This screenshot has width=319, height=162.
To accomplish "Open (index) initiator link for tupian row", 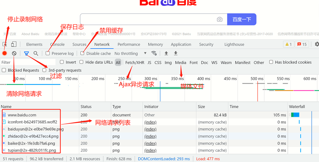I will 150,150.
